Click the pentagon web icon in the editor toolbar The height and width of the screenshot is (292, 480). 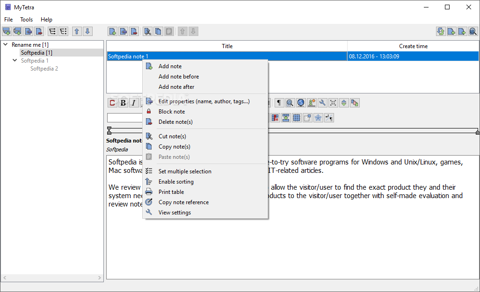click(318, 118)
